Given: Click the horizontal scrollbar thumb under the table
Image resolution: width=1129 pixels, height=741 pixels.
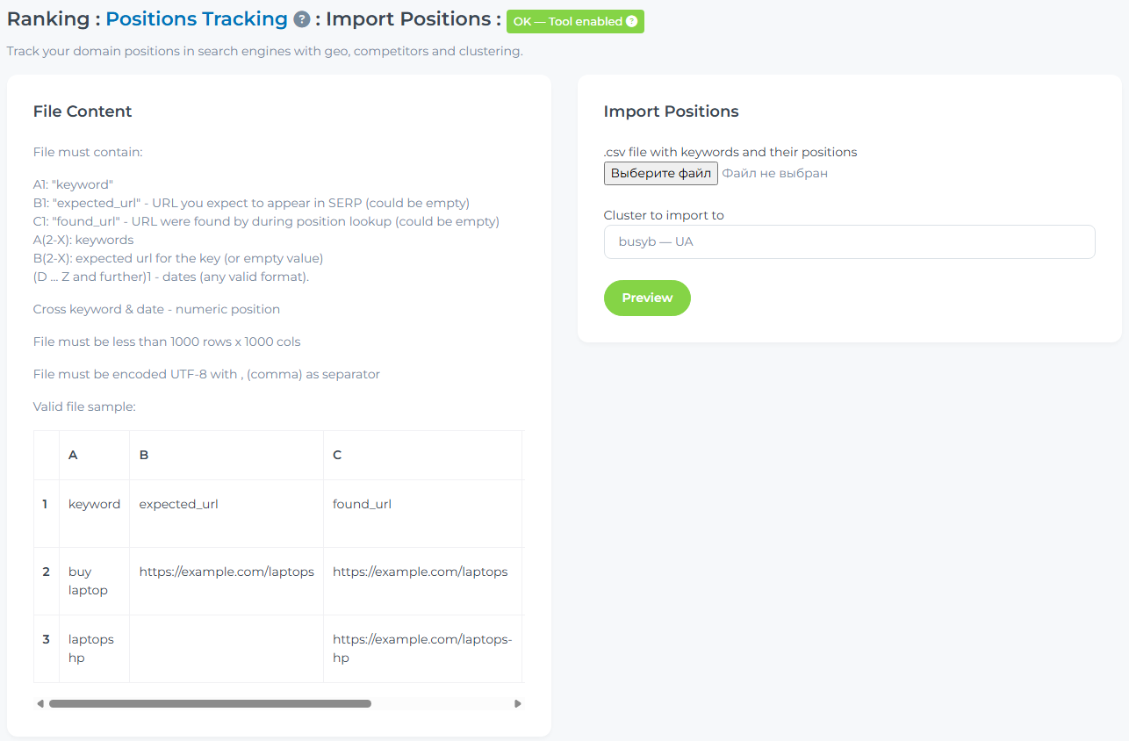Looking at the screenshot, I should 210,703.
